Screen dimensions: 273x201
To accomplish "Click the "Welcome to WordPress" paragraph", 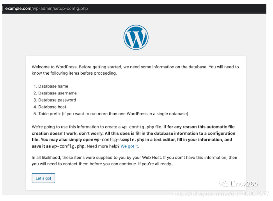I will (x=135, y=70).
